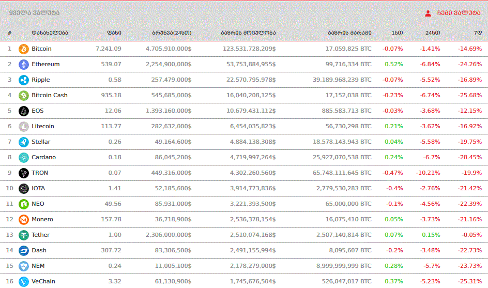This screenshot has width=488, height=288.
Task: Sort by the 7დ change column
Action: (478, 33)
